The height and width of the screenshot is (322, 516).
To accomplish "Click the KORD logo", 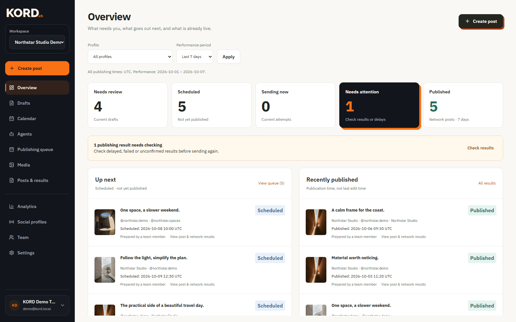I will click(x=25, y=13).
